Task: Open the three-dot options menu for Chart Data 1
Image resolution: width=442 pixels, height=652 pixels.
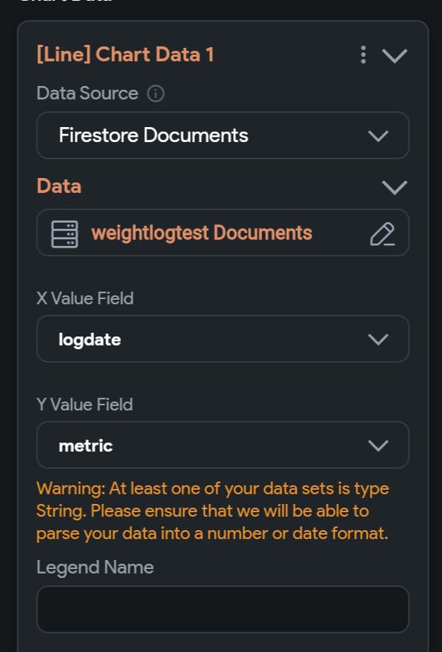Action: click(363, 55)
